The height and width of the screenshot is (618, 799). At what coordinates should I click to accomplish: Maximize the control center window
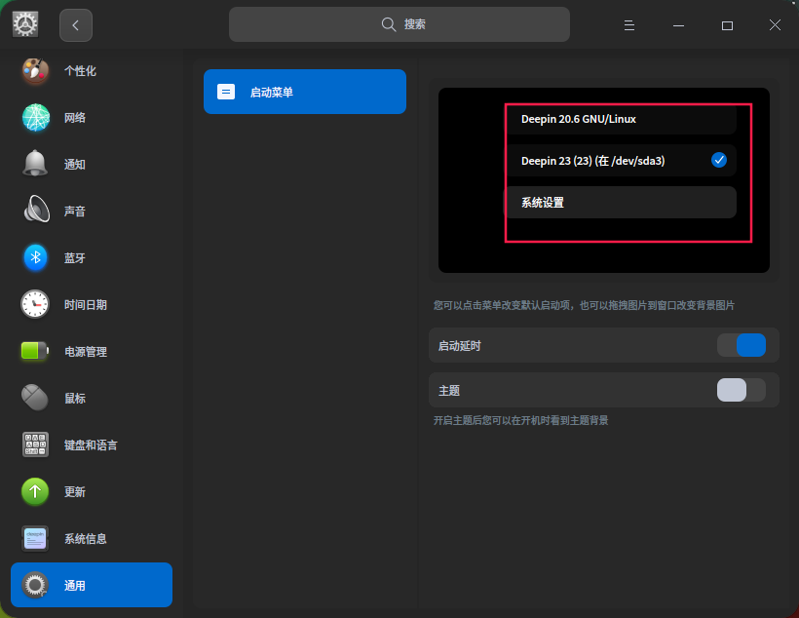[x=727, y=25]
